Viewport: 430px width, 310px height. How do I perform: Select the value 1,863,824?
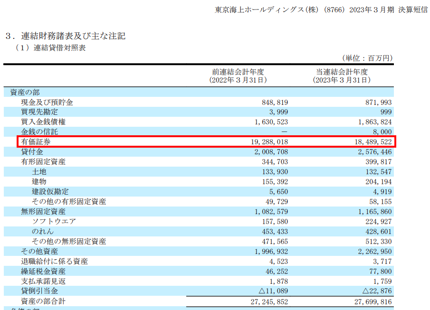pos(375,122)
